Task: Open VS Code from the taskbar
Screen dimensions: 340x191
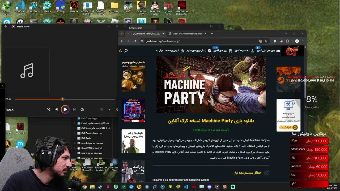Action: tap(186, 187)
